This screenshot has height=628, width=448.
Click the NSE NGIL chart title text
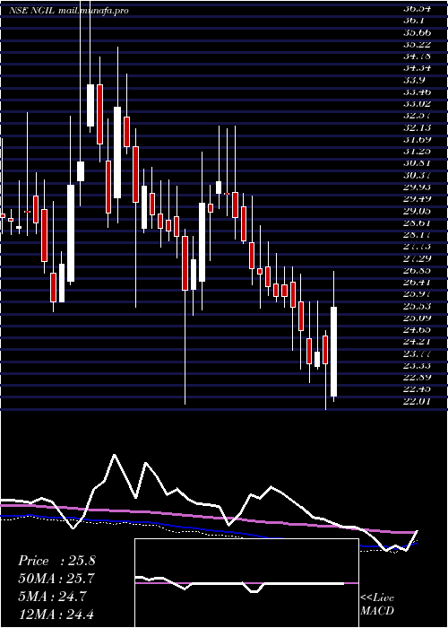pos(69,11)
